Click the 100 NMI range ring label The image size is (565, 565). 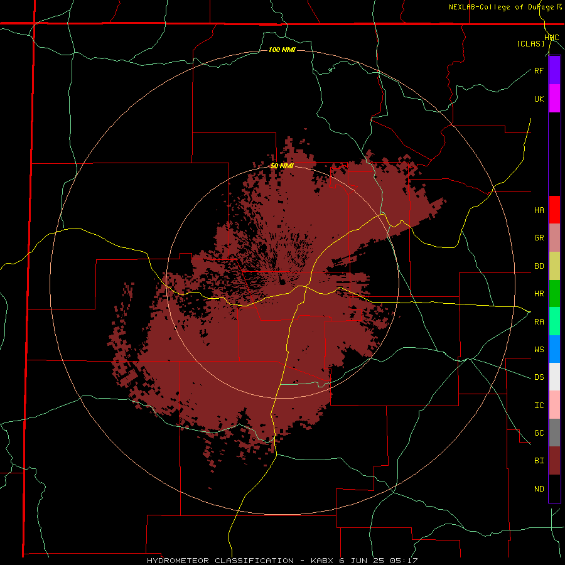282,50
